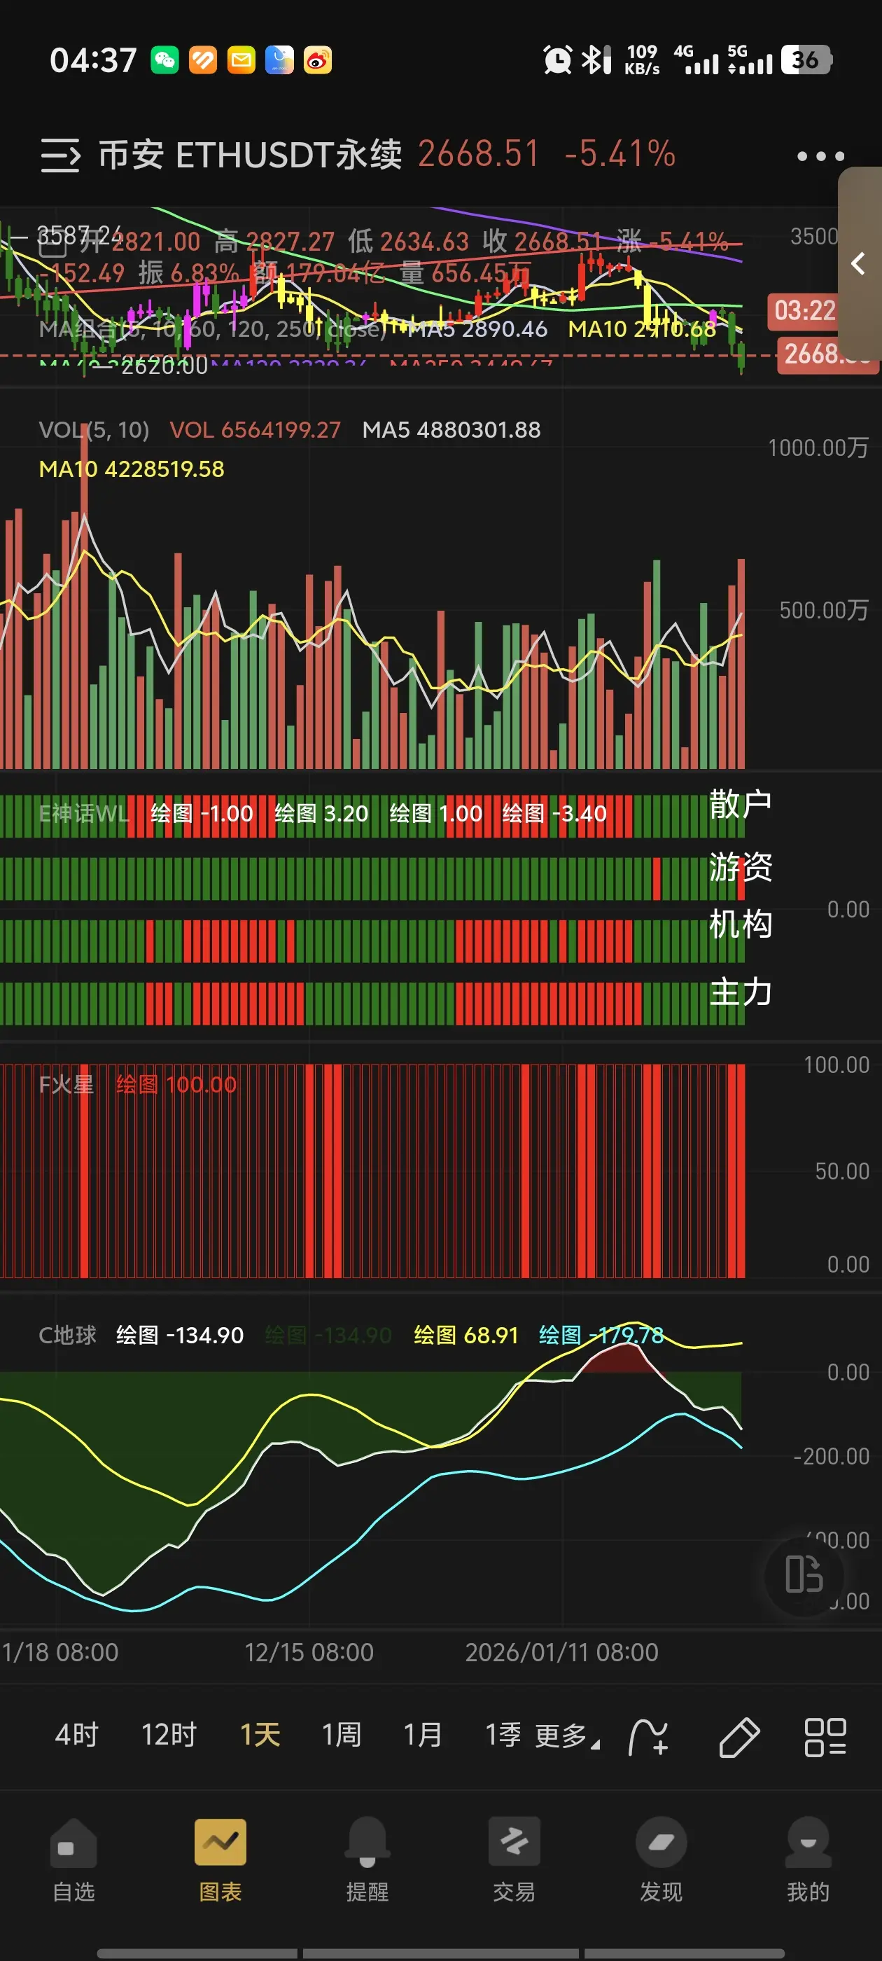The width and height of the screenshot is (882, 1961).
Task: Tap the 2026/01/11 08:00 date marker
Action: coord(561,1653)
